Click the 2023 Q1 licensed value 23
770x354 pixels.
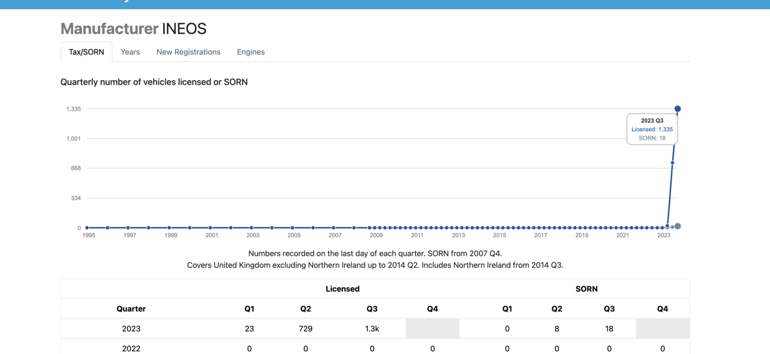tap(249, 328)
